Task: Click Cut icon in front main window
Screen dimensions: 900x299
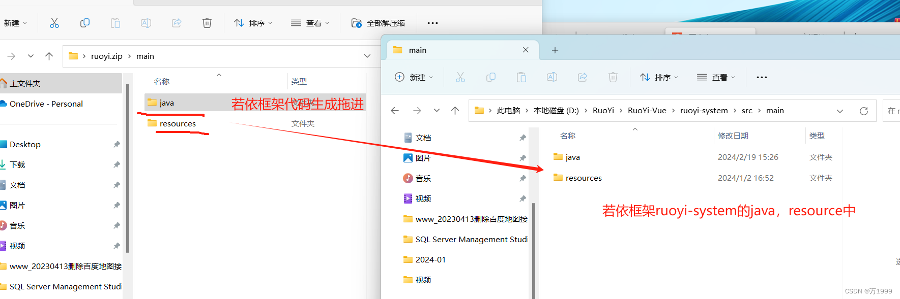Action: (460, 77)
